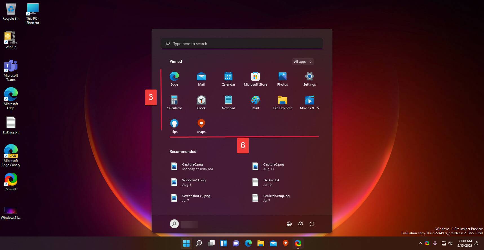This screenshot has height=250, width=484.
Task: Open ShareX desktop shortcut
Action: point(11,182)
